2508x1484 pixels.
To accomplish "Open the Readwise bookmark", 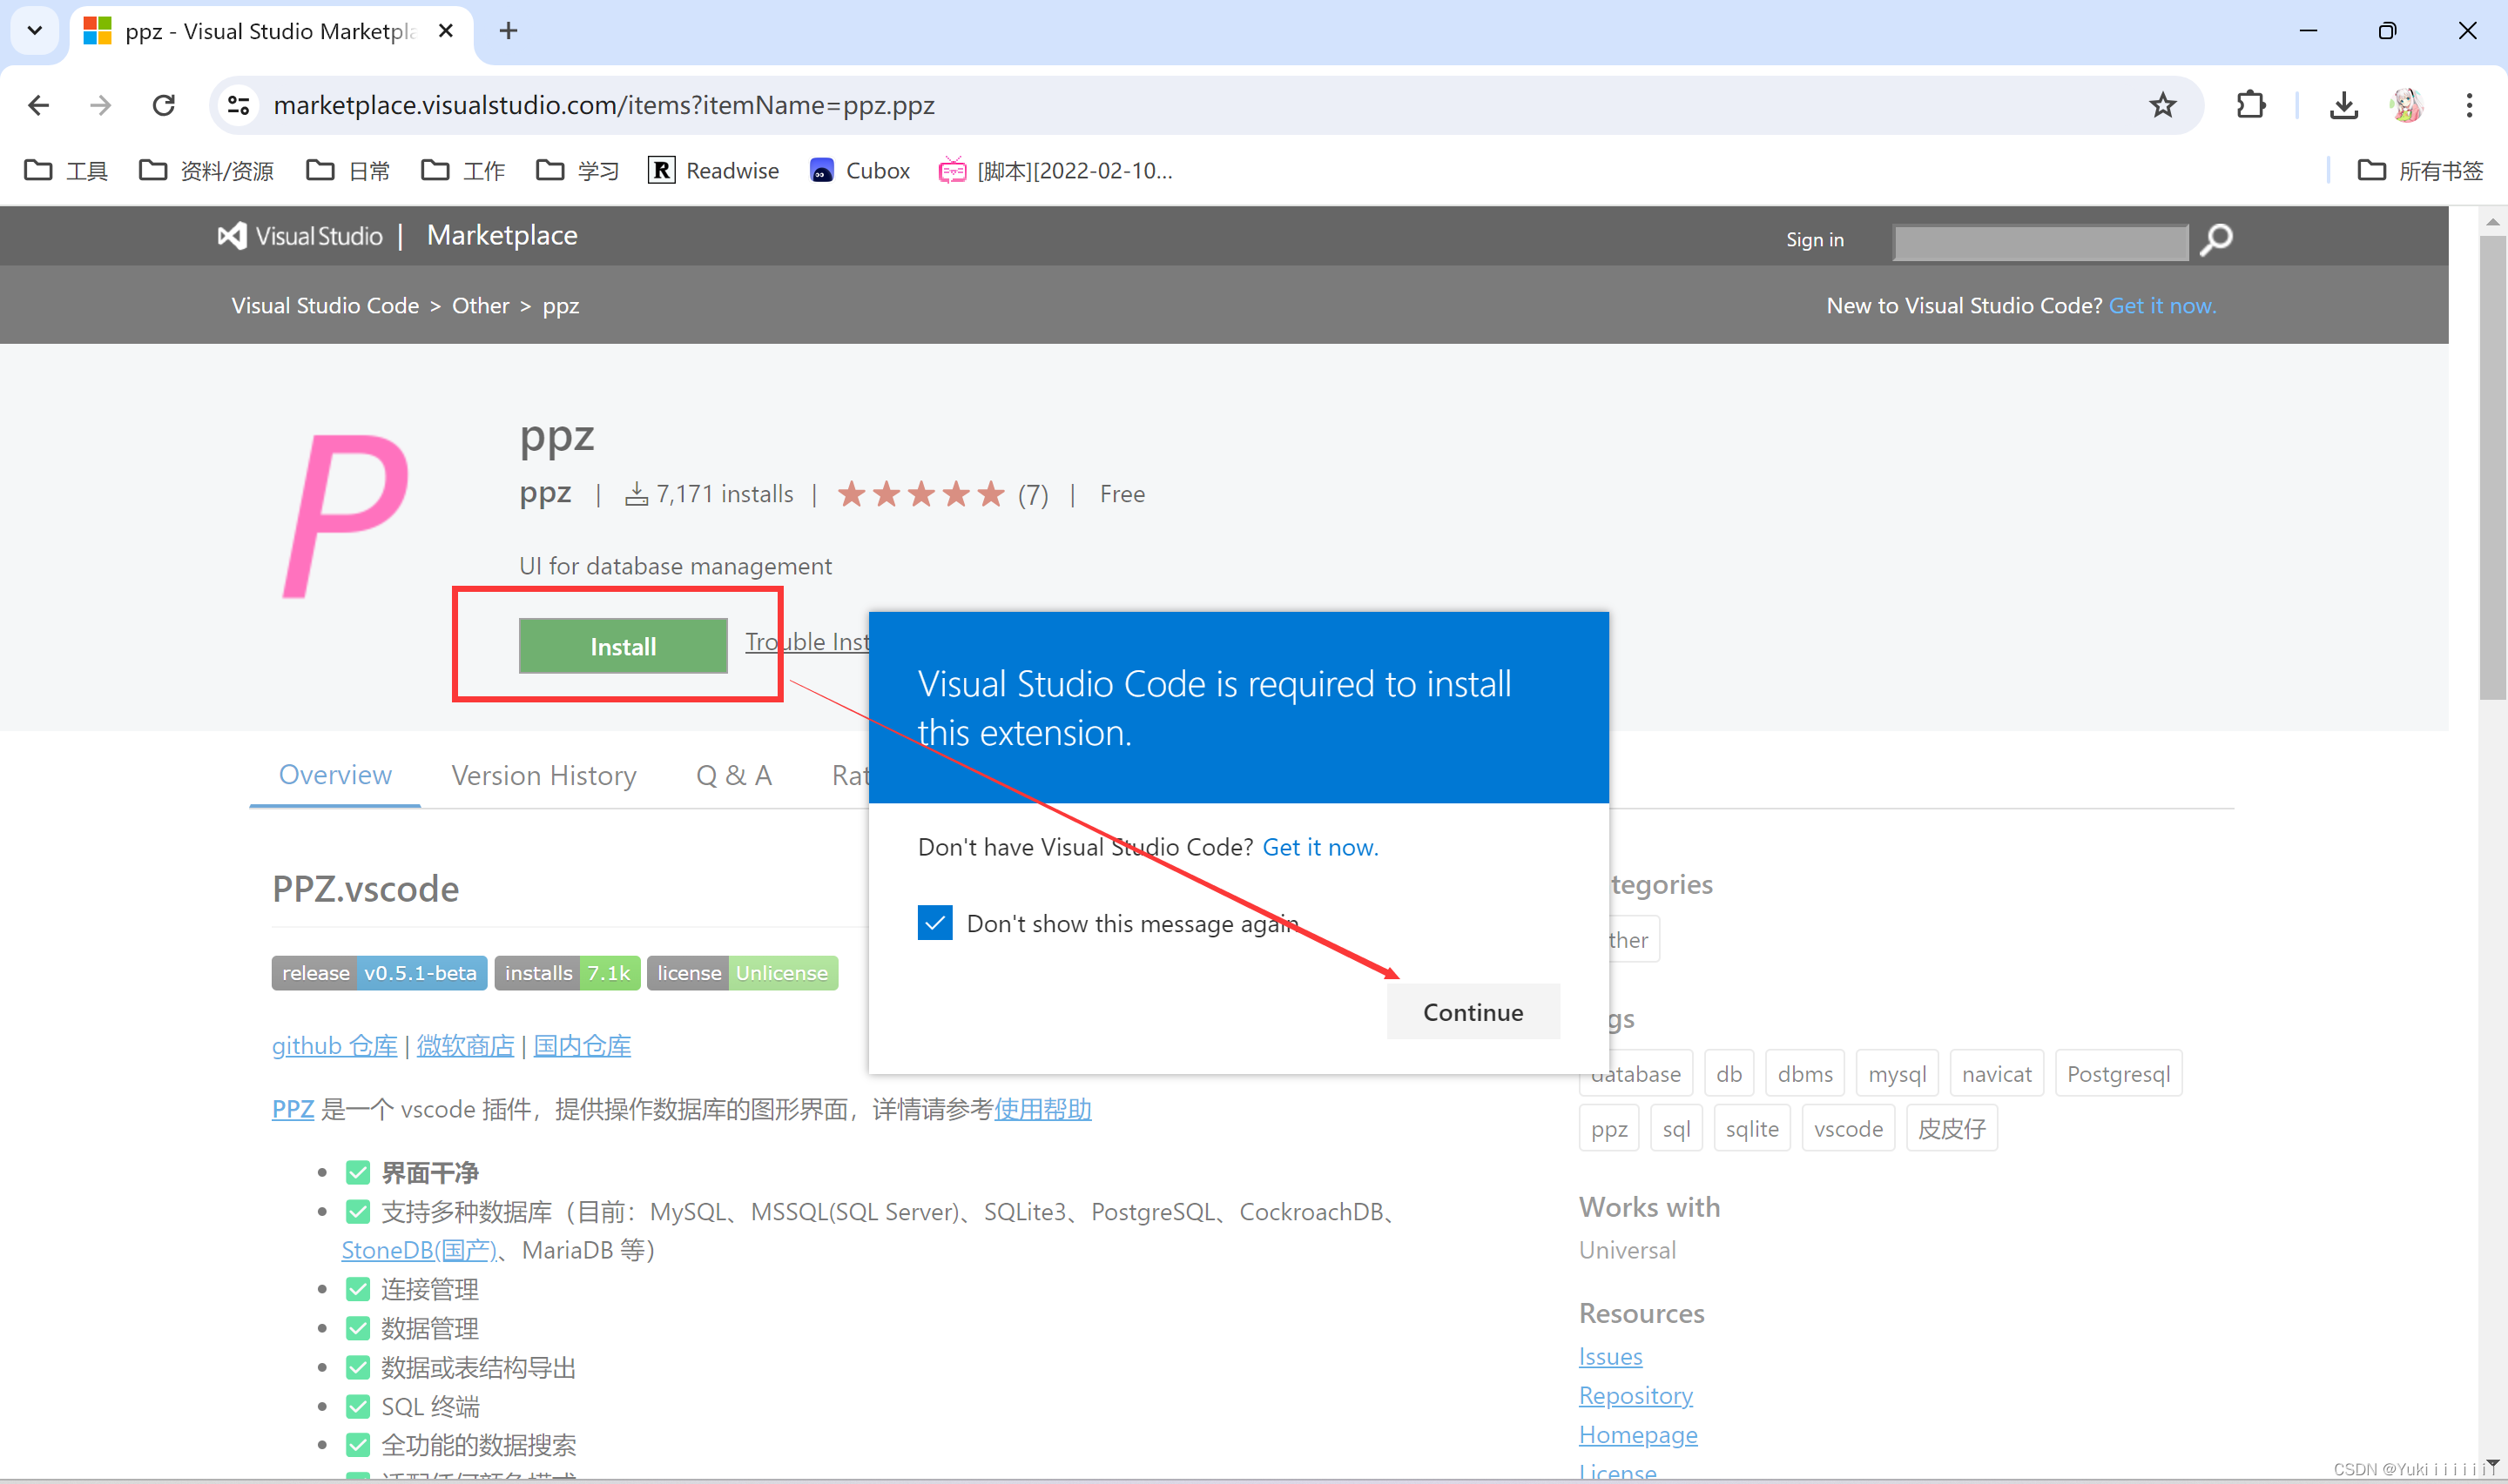I will pos(713,171).
